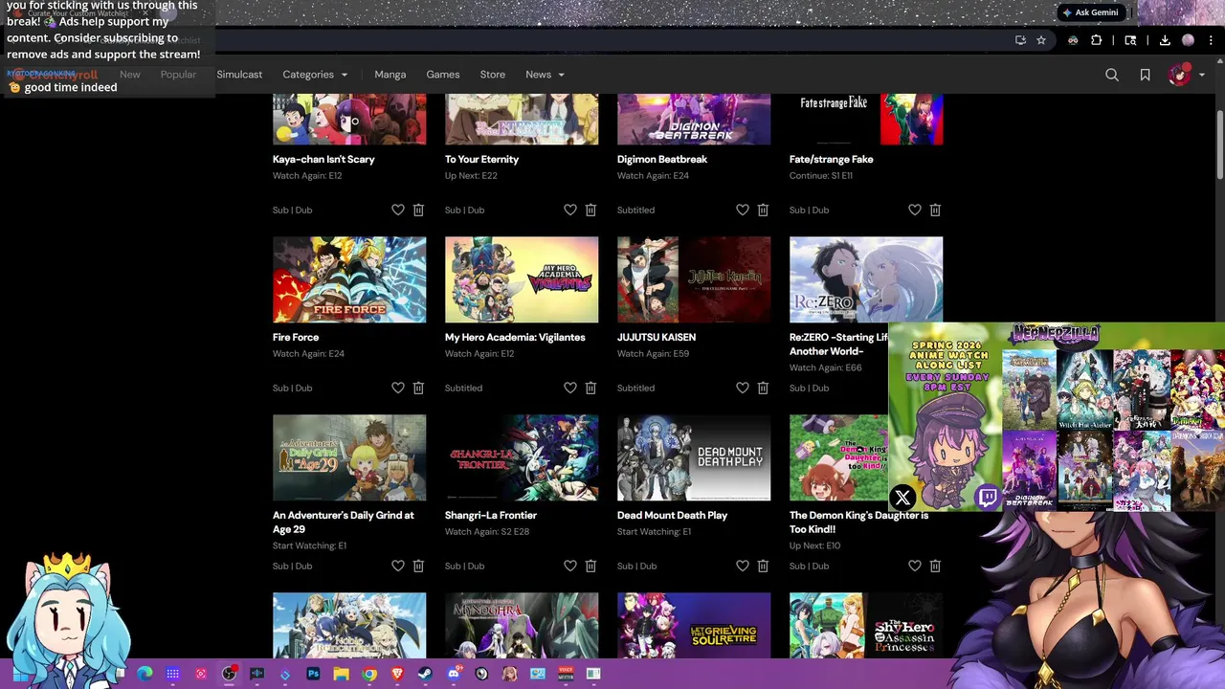Open the Dead Mount Death Play title link

tap(672, 515)
